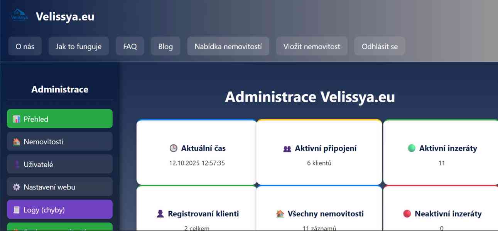Click the house icon beside Nemovitosti
The height and width of the screenshot is (231, 498).
click(16, 142)
